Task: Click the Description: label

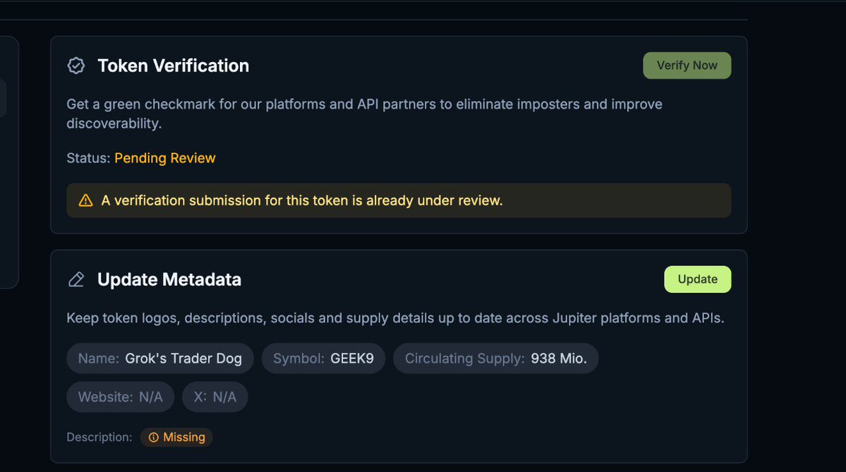Action: pyautogui.click(x=99, y=437)
